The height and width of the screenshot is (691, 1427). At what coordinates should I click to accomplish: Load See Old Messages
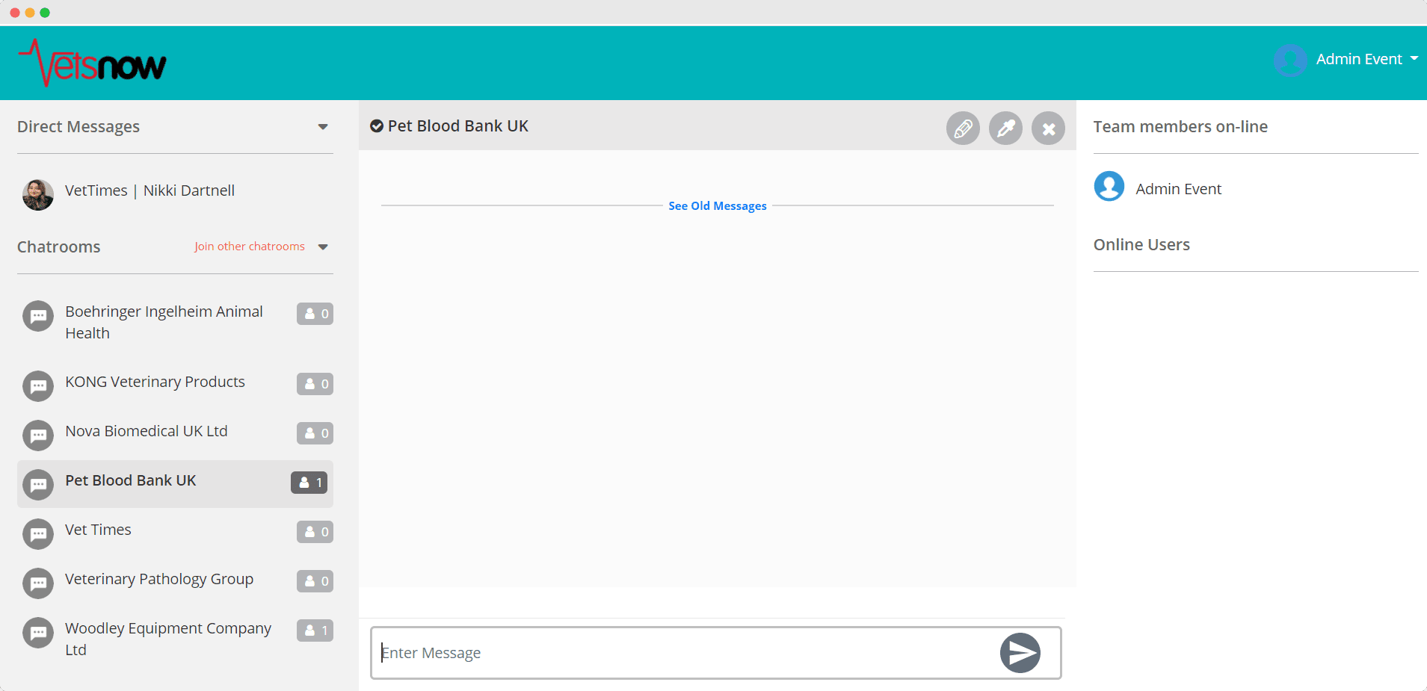click(718, 206)
